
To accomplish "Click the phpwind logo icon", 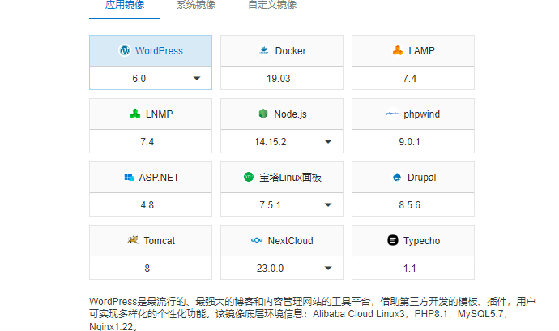I will point(392,114).
